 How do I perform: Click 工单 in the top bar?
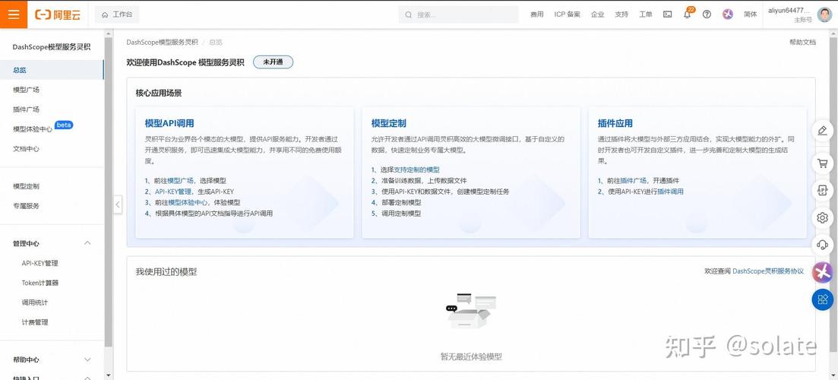pos(646,14)
